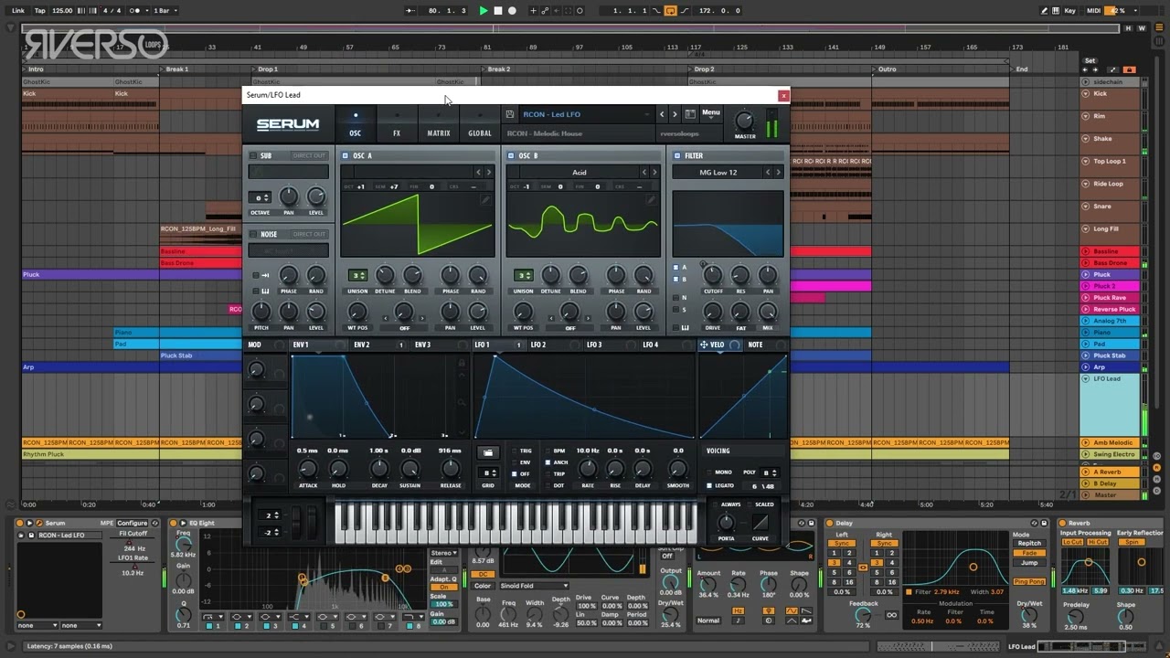Open the Acid wavetable menu

[580, 172]
